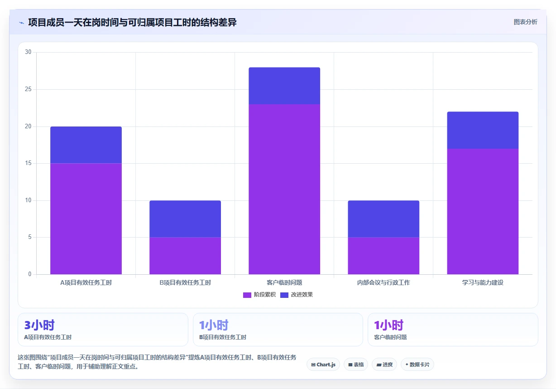Click the purple segment of 学习与能力建设 bar

(x=483, y=211)
